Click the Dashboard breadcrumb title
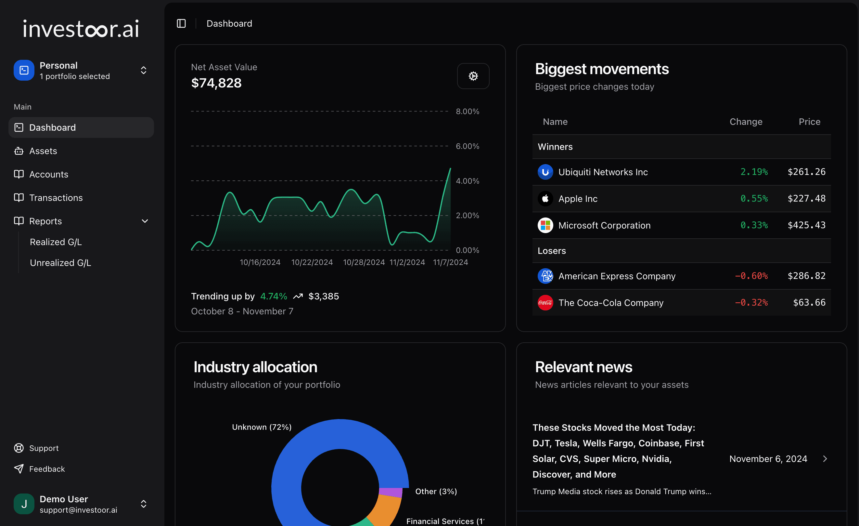The width and height of the screenshot is (859, 526). [x=229, y=23]
